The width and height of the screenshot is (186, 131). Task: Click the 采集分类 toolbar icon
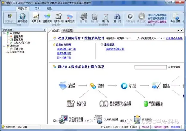(x=70, y=18)
